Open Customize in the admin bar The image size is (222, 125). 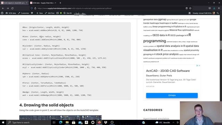pyautogui.click(x=24, y=13)
